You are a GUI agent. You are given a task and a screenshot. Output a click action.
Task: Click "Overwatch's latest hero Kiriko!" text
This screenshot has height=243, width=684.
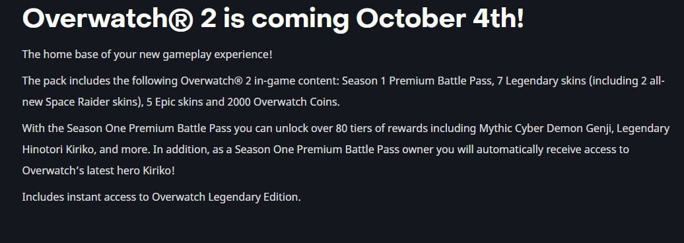tap(98, 170)
